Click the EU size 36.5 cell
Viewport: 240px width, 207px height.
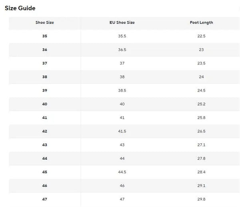[122, 50]
